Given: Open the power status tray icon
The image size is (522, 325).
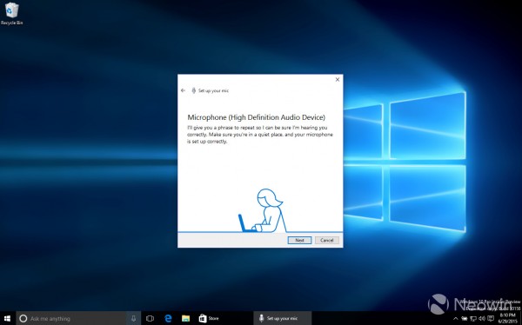Looking at the screenshot, I should click(465, 319).
